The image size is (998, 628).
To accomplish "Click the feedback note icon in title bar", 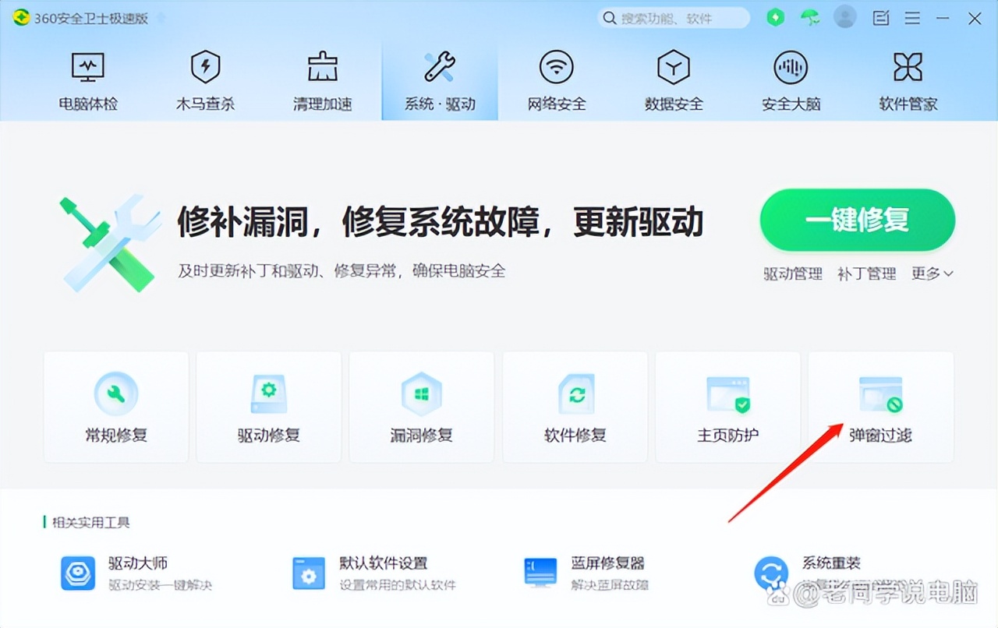I will (x=881, y=18).
